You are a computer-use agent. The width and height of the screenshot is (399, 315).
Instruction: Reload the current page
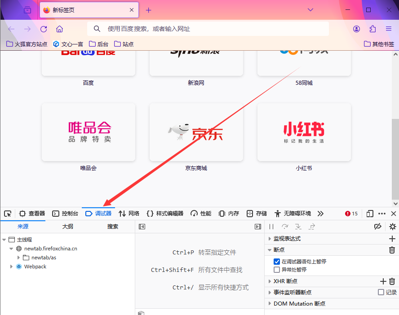44,29
